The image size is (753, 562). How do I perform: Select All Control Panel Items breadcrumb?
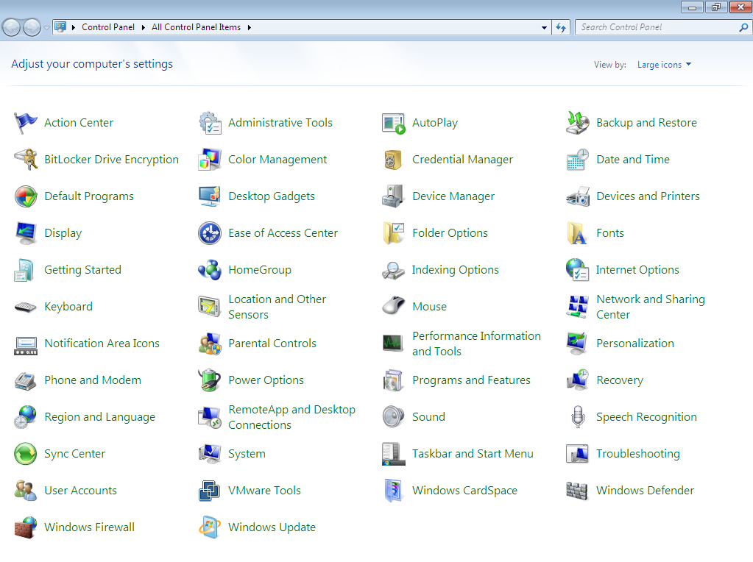196,27
